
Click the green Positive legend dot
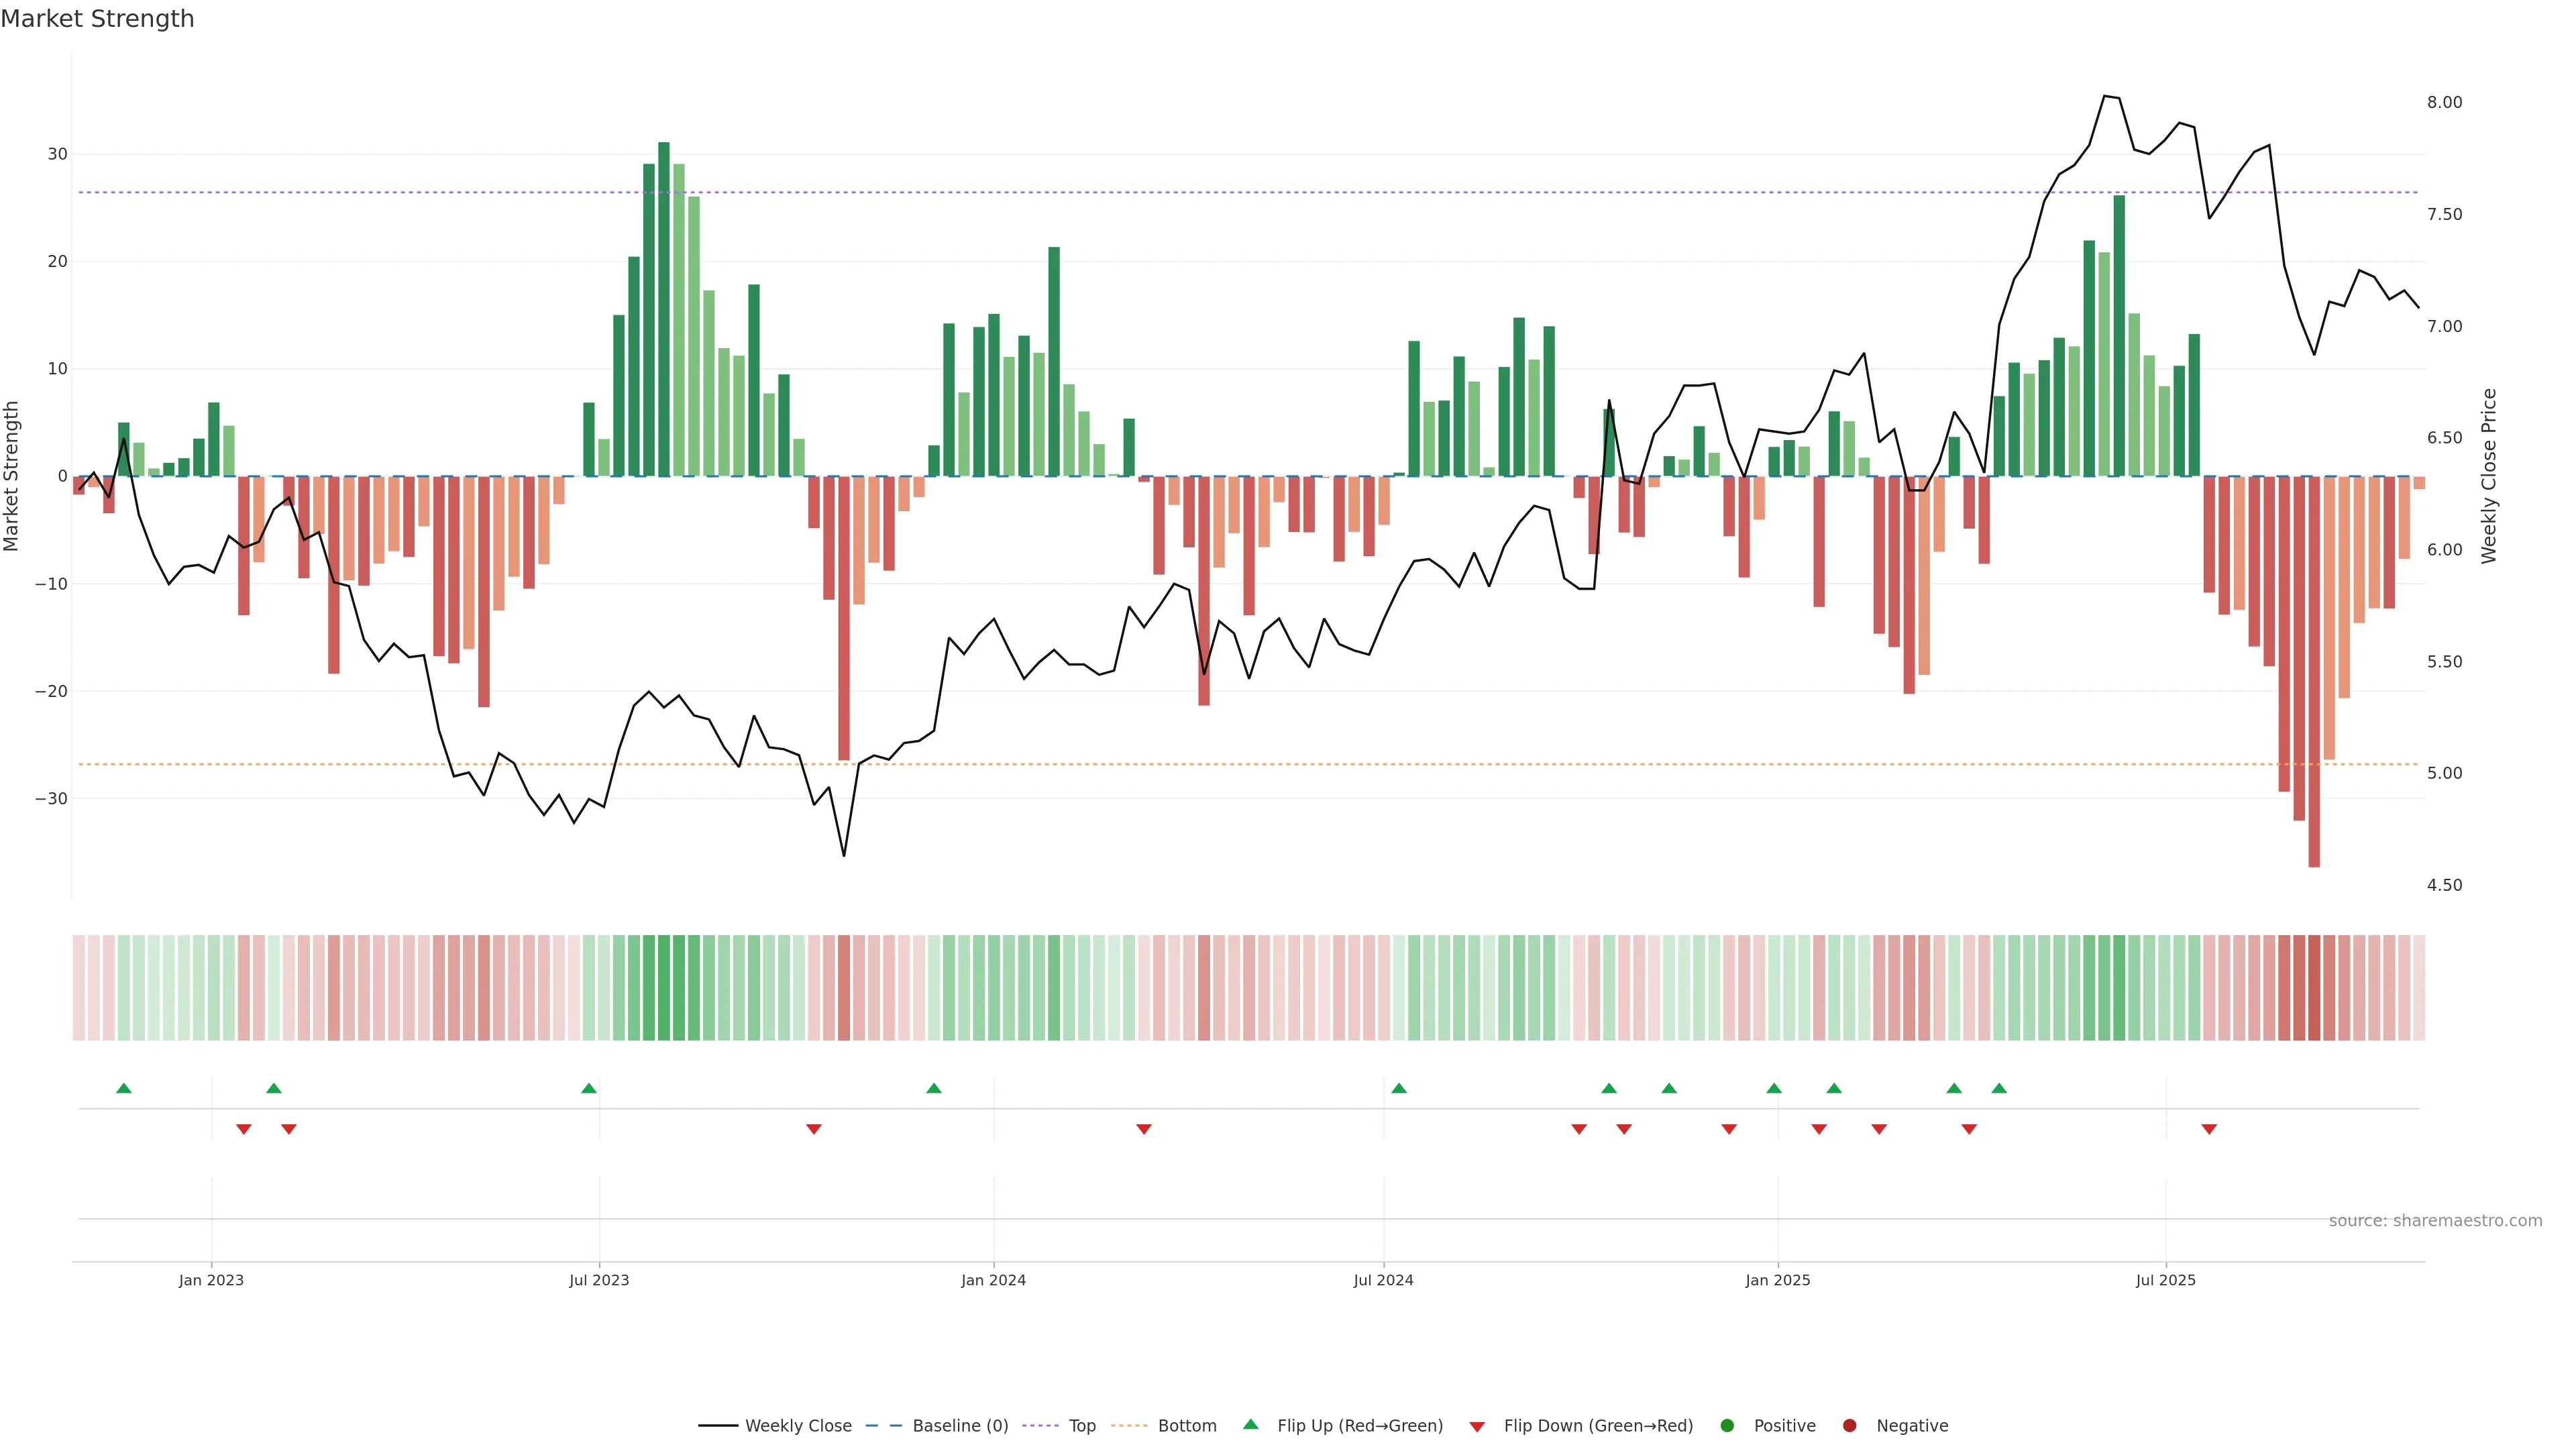tap(1727, 1425)
